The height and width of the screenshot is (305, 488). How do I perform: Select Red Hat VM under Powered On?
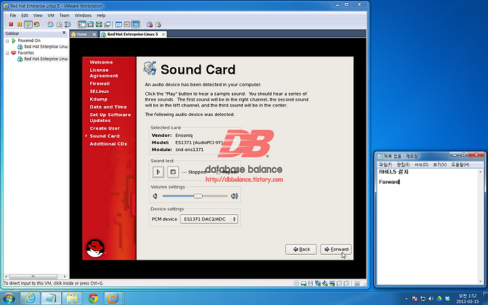pos(43,47)
